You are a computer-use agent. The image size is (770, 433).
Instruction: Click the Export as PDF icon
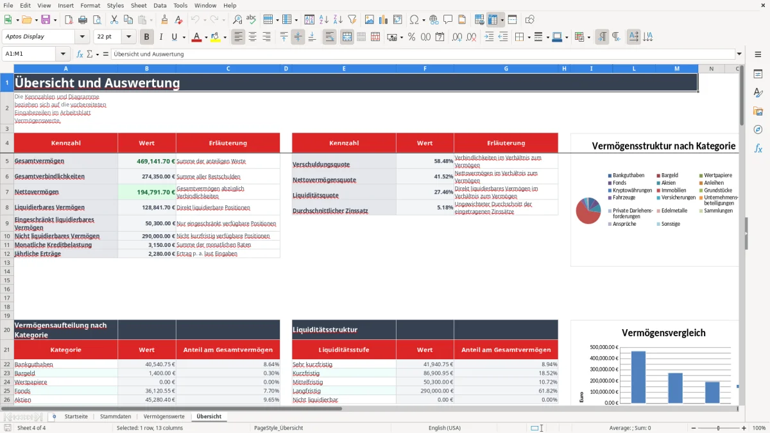(x=68, y=20)
